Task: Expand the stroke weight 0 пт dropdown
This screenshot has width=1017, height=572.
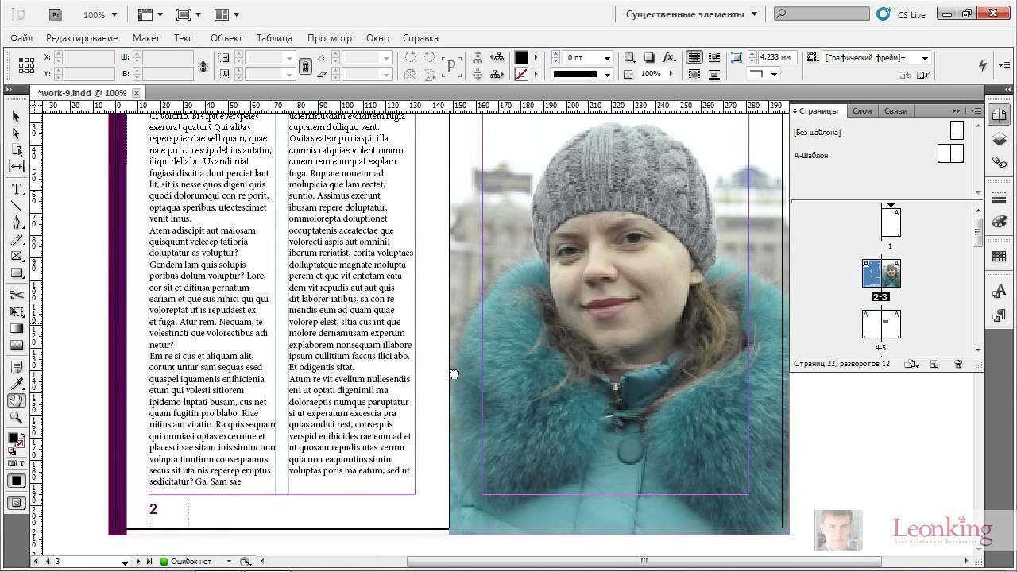Action: 607,58
